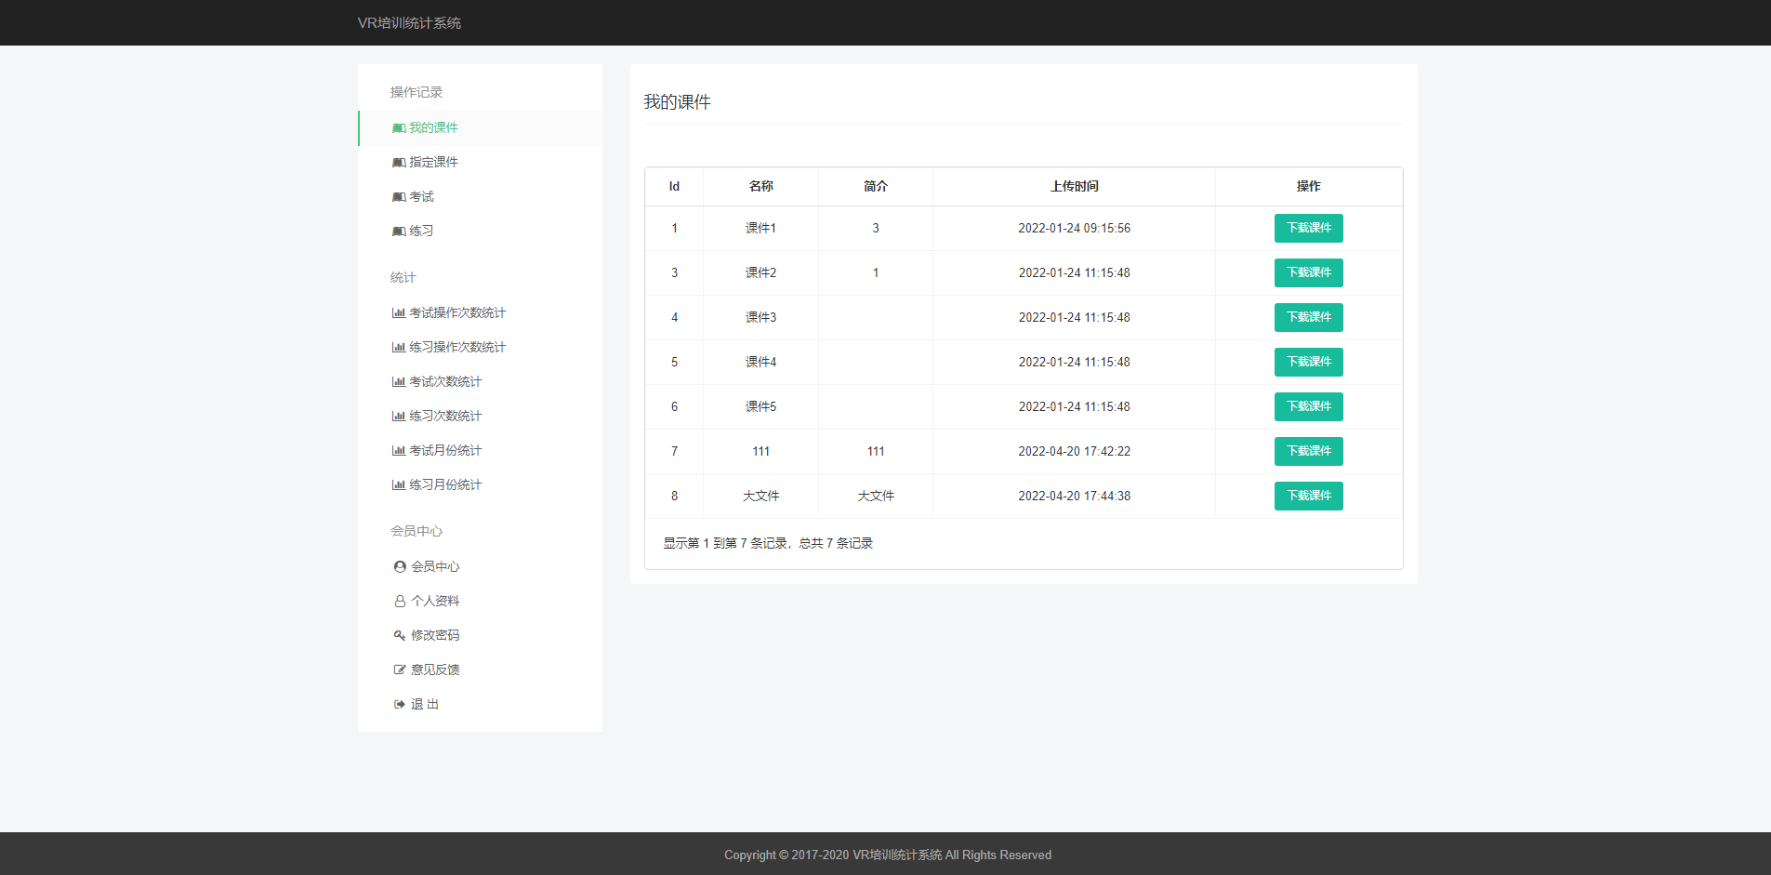Click the Id column header
Viewport: 1771px width, 875px height.
[x=674, y=187]
